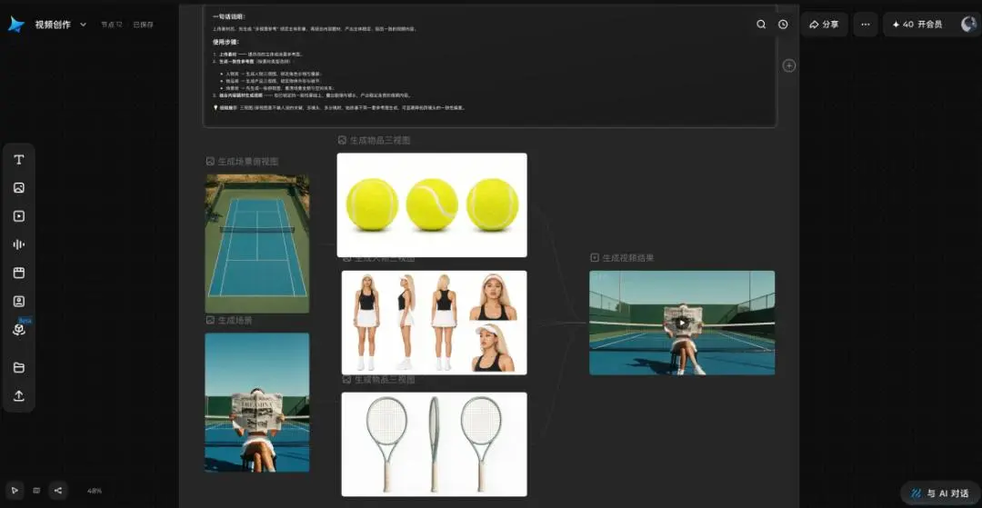Image resolution: width=982 pixels, height=508 pixels.
Task: Click the upload icon in sidebar
Action: (19, 395)
